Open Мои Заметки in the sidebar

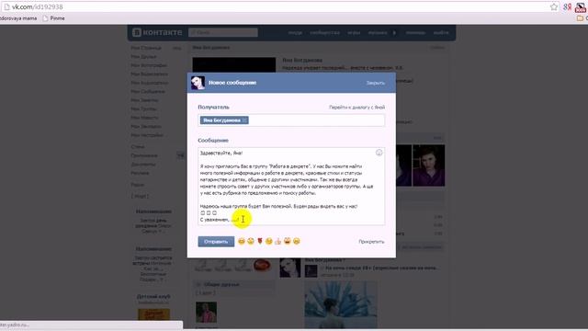144,100
